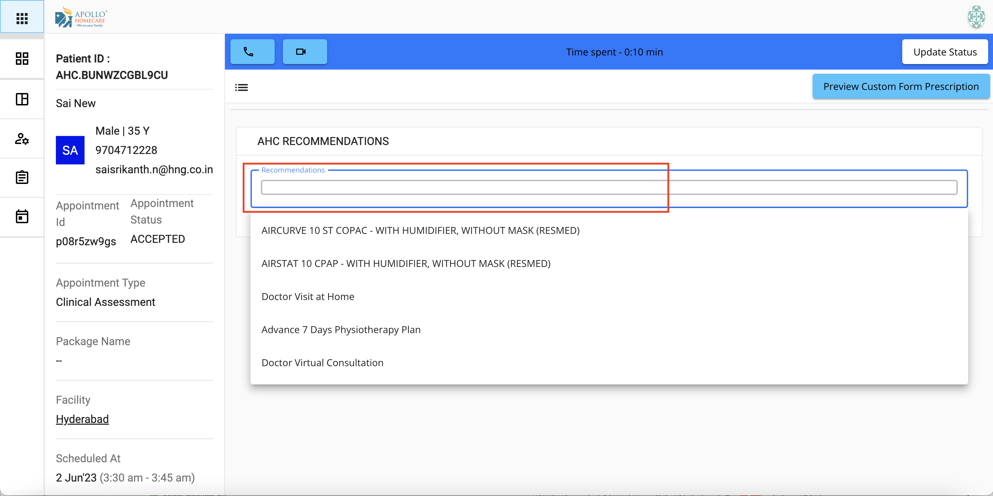Open the clipboard notes sidebar icon
The image size is (993, 496).
22,177
